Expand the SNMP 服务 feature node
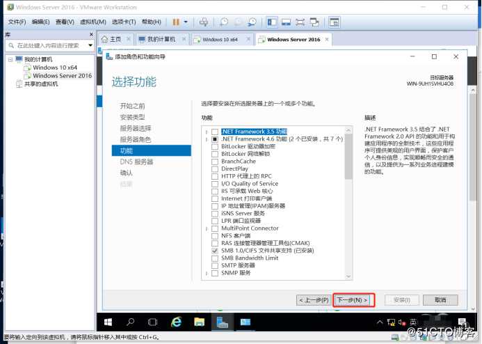 pos(207,273)
